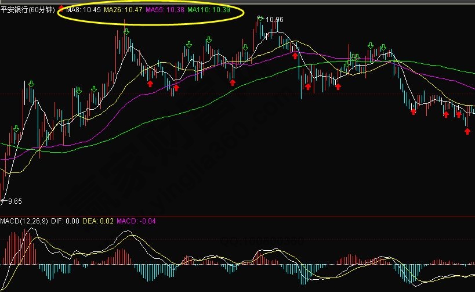Open the MACD(12,26,9) indicator parameters label

(x=23, y=221)
